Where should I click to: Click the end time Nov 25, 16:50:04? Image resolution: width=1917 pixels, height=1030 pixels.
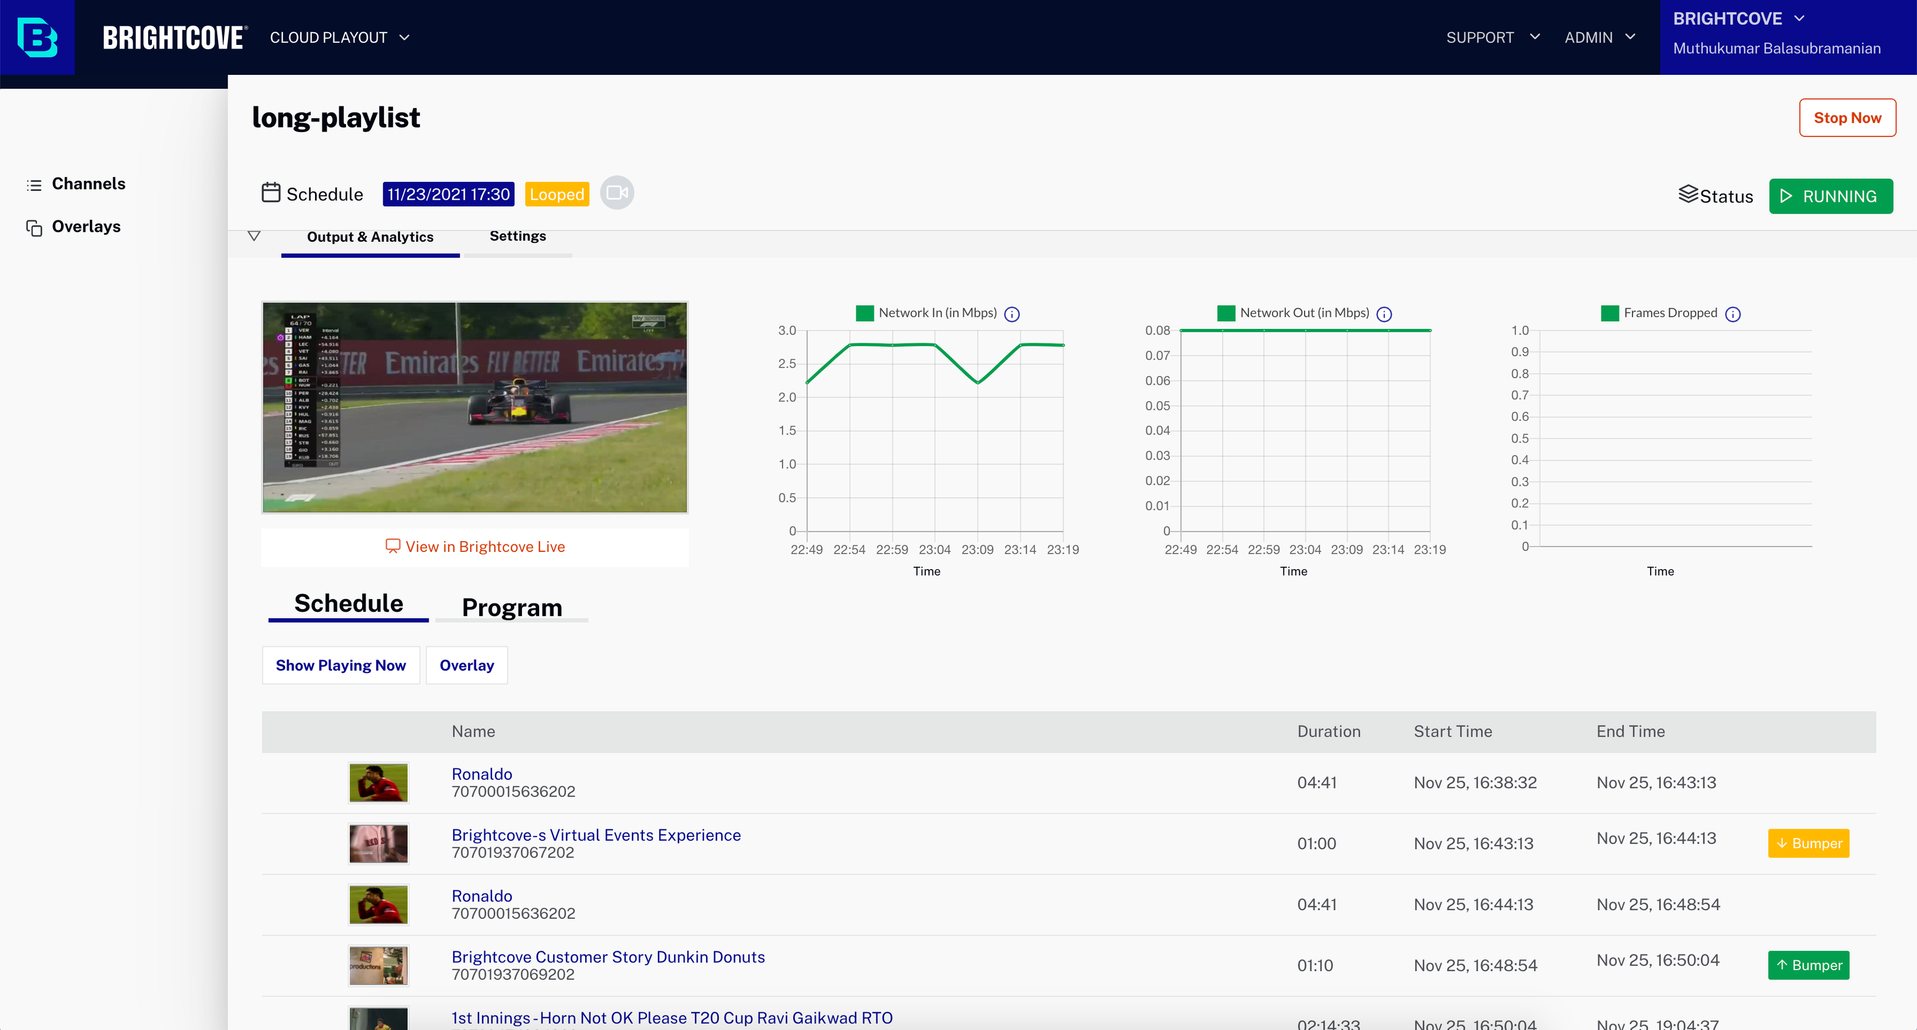tap(1658, 961)
